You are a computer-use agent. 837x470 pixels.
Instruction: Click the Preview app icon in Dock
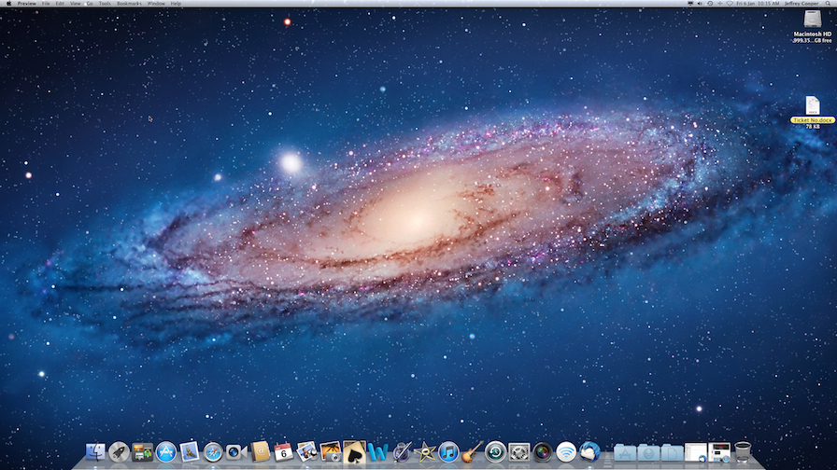click(307, 452)
